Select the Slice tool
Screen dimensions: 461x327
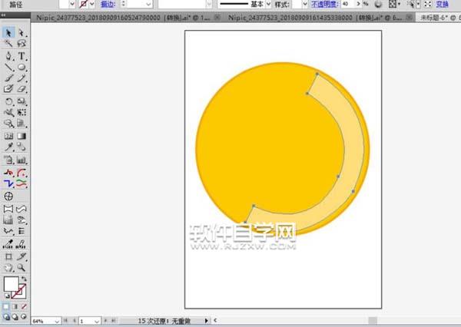[x=22, y=257]
